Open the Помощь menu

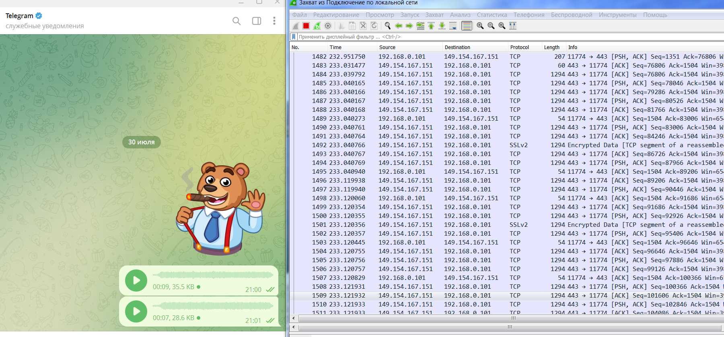655,15
